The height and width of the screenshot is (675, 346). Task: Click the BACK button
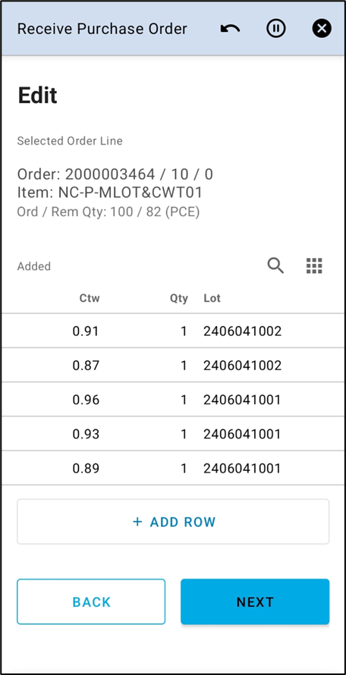[x=91, y=601]
